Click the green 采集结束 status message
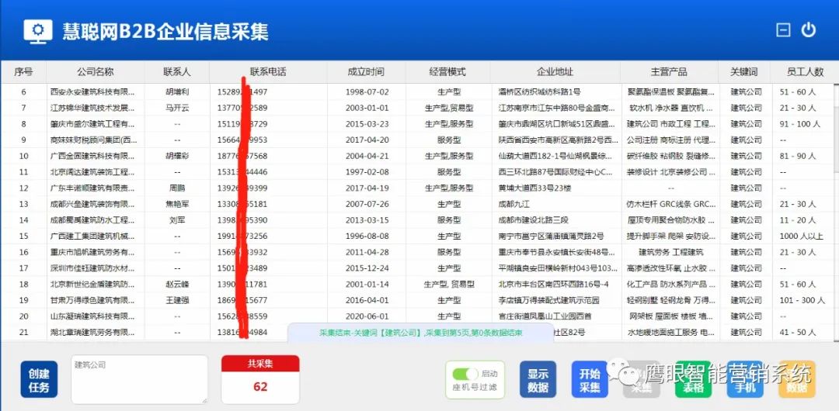 pyautogui.click(x=421, y=333)
